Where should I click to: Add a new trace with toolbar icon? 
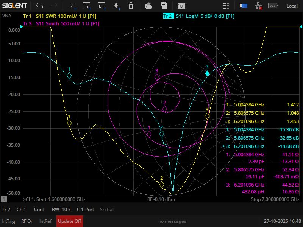pyautogui.click(x=72, y=6)
